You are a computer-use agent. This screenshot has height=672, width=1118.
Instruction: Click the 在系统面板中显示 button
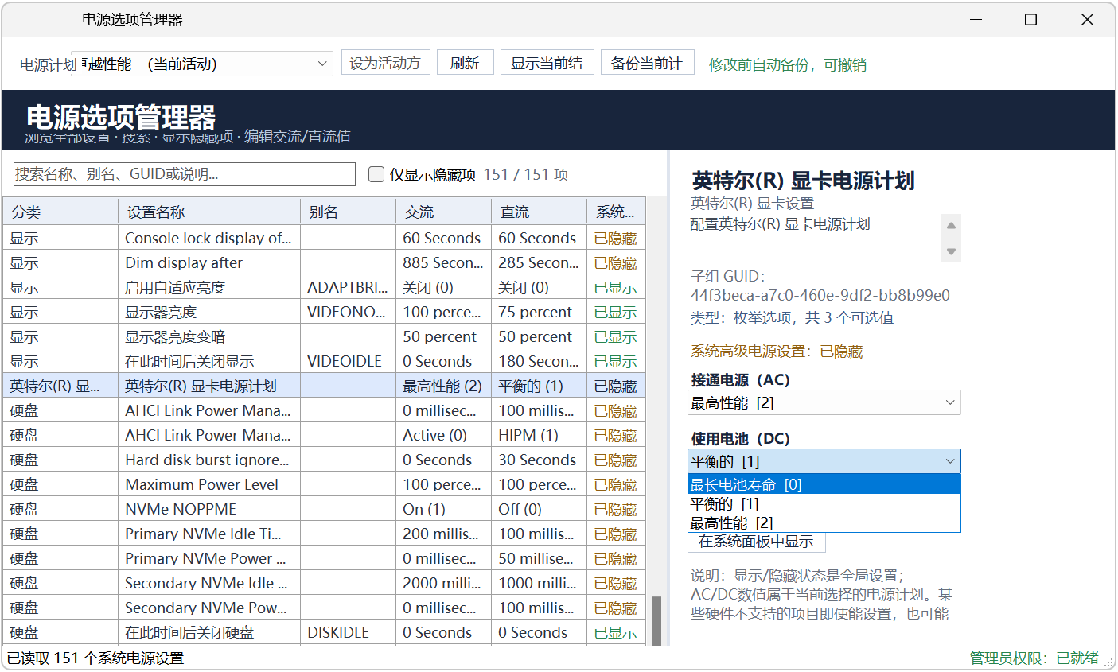coord(756,542)
